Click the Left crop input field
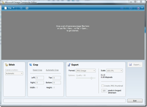This screenshot has height=107, width=147. (x=40, y=78)
